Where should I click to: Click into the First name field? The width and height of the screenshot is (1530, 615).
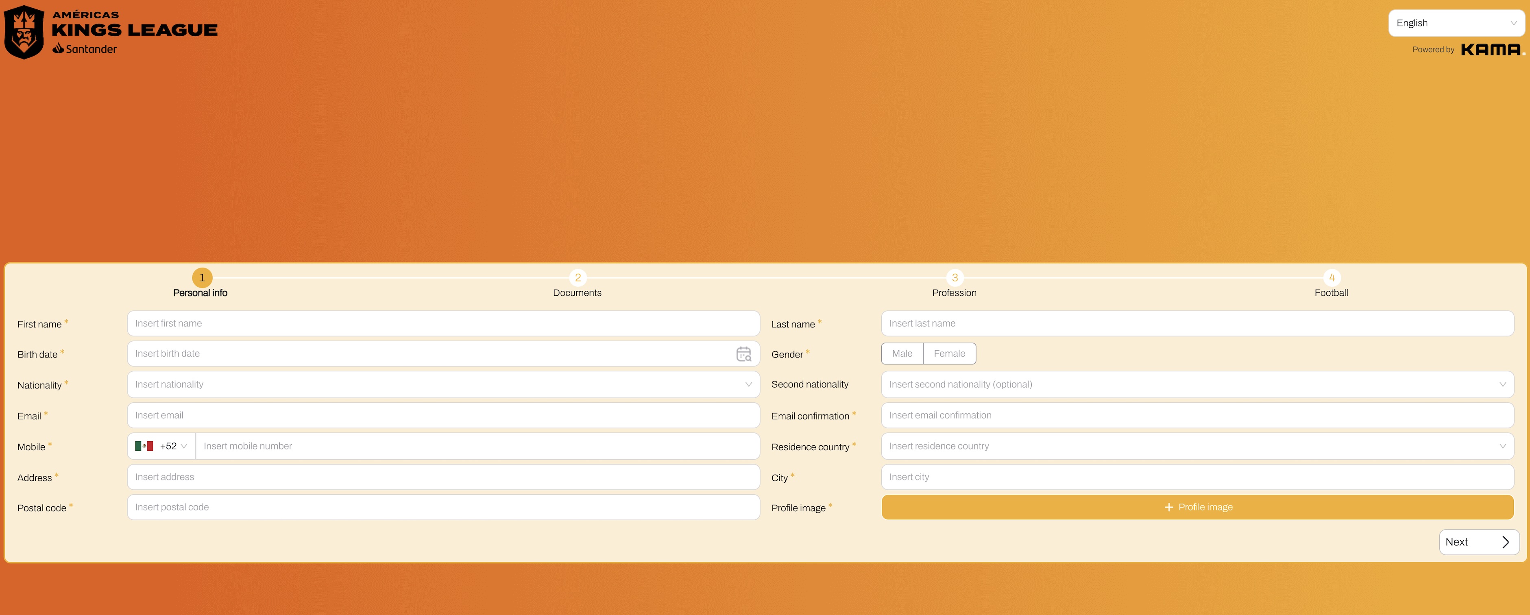click(x=443, y=324)
